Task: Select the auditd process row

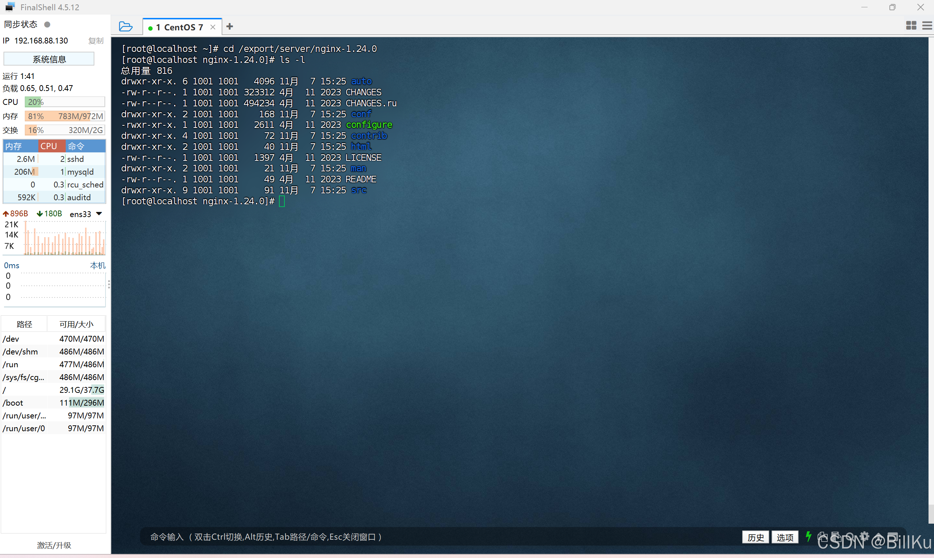Action: pos(54,197)
